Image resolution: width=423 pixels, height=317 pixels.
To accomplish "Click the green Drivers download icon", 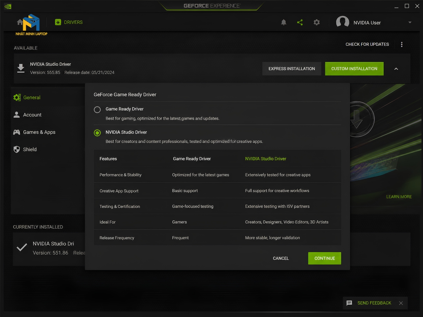I will pos(58,22).
